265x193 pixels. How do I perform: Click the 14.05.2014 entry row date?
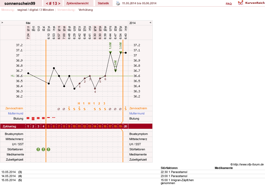[8, 176]
